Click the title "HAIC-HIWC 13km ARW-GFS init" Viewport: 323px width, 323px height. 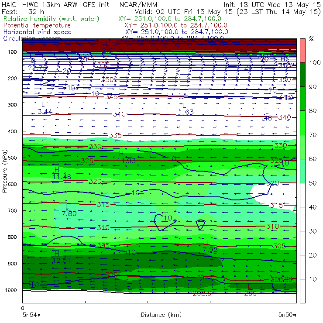[x=55, y=4]
